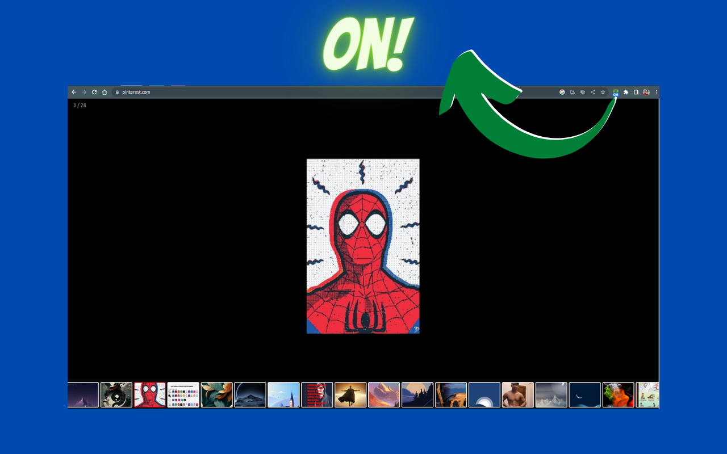Open the Extensions puzzle-piece menu
This screenshot has width=727, height=454.
click(626, 92)
